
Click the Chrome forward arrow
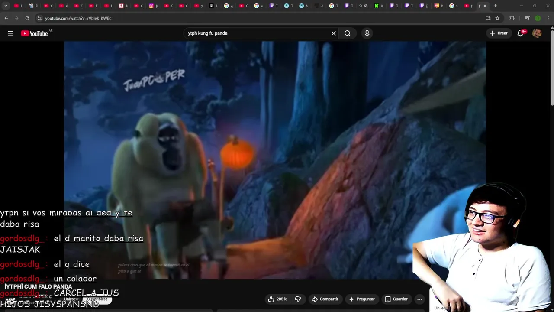pyautogui.click(x=17, y=18)
